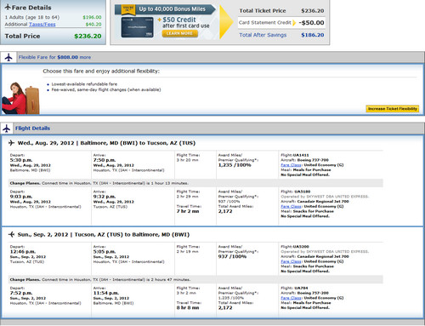Click Increase Ticket Flexibility button
425x326 pixels.
[393, 109]
